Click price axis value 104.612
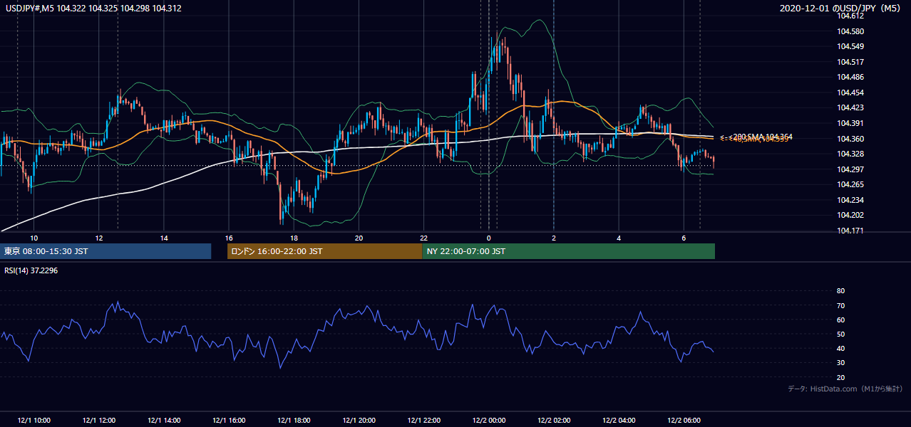Viewport: 911px width, 427px height. click(850, 16)
